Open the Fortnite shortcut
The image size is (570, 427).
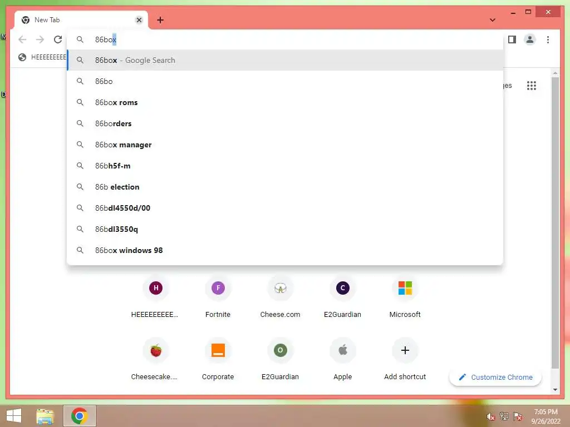click(218, 297)
